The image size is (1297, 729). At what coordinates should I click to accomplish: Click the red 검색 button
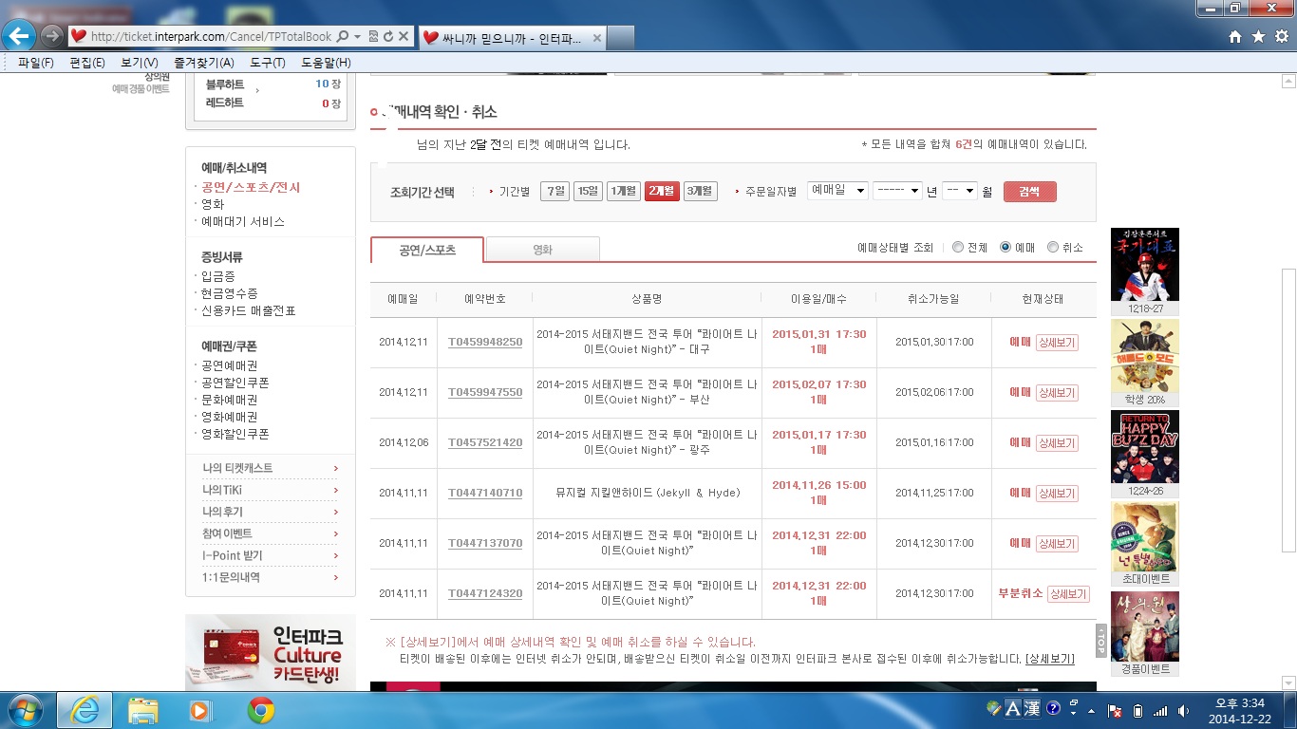[1029, 192]
